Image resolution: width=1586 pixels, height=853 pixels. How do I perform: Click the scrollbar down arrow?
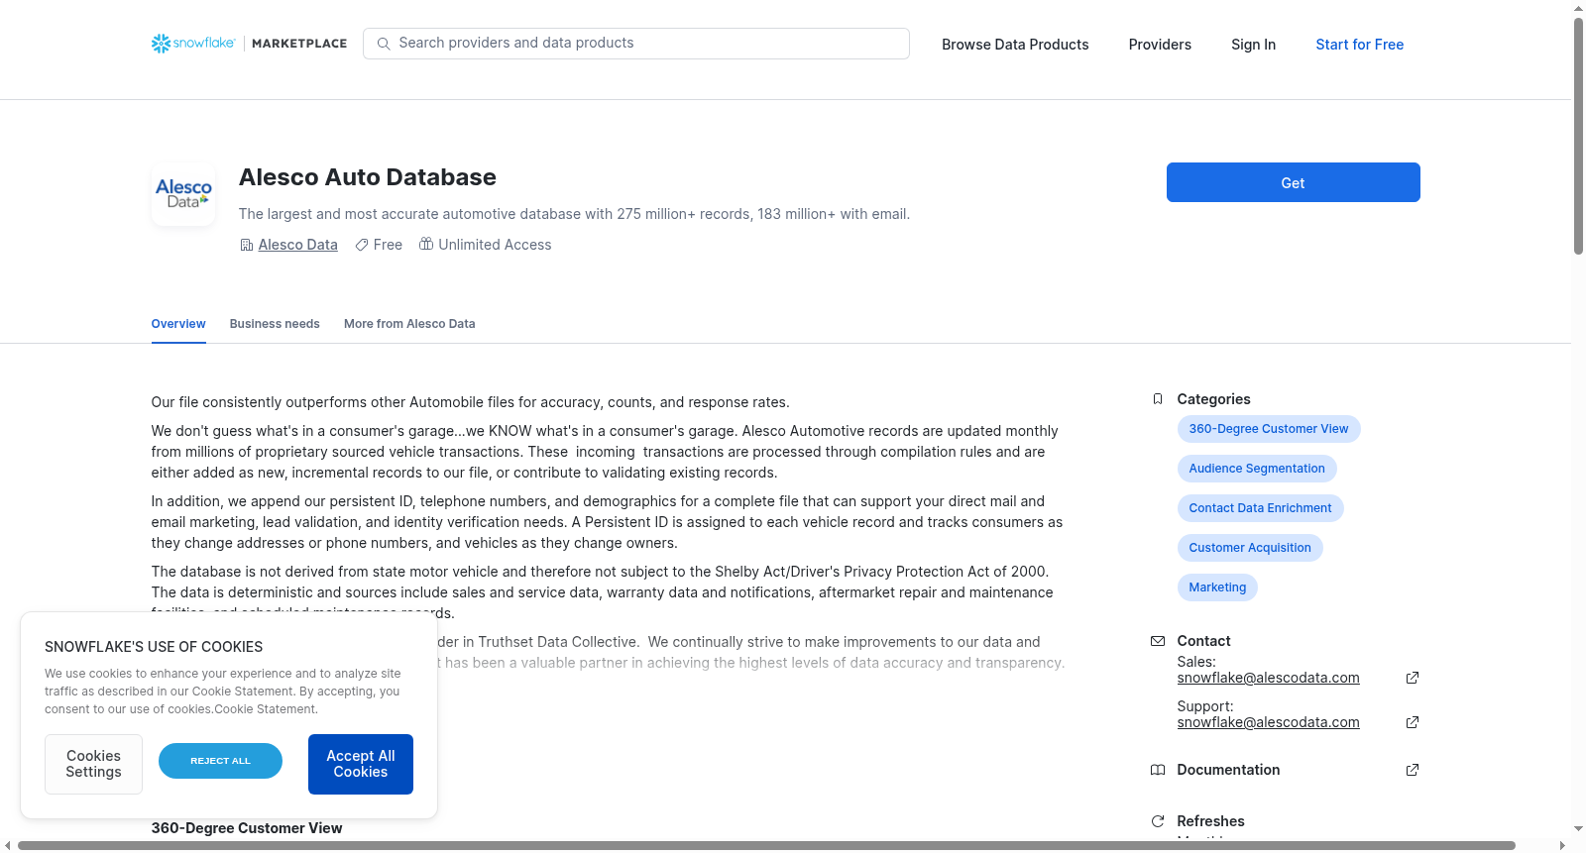[1578, 829]
